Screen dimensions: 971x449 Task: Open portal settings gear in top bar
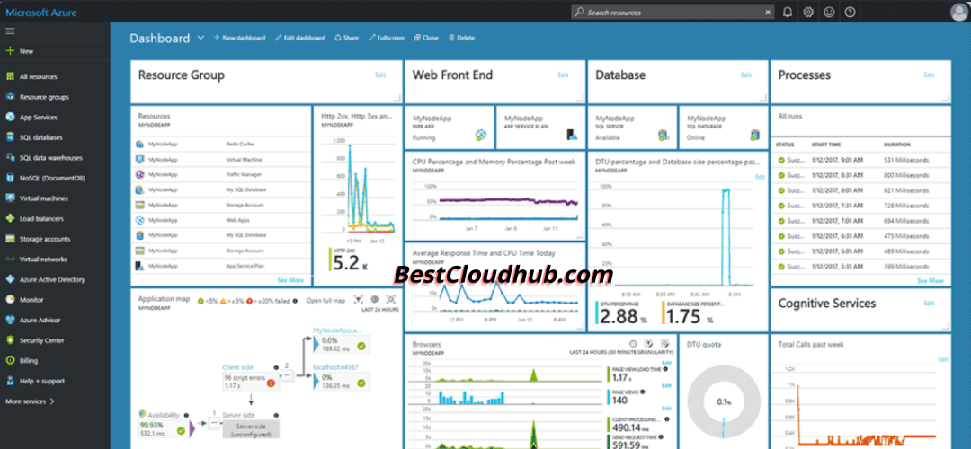coord(808,12)
